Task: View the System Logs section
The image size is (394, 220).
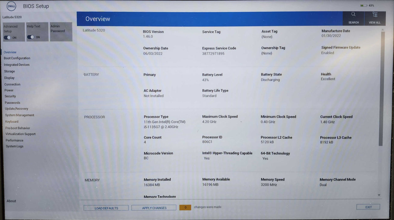Action: point(14,146)
